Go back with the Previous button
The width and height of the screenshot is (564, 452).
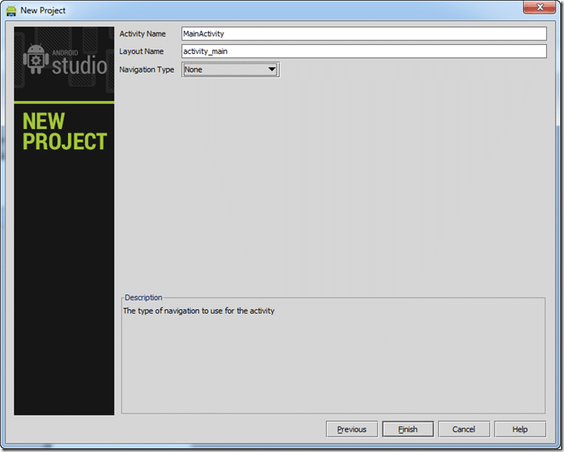[x=352, y=429]
